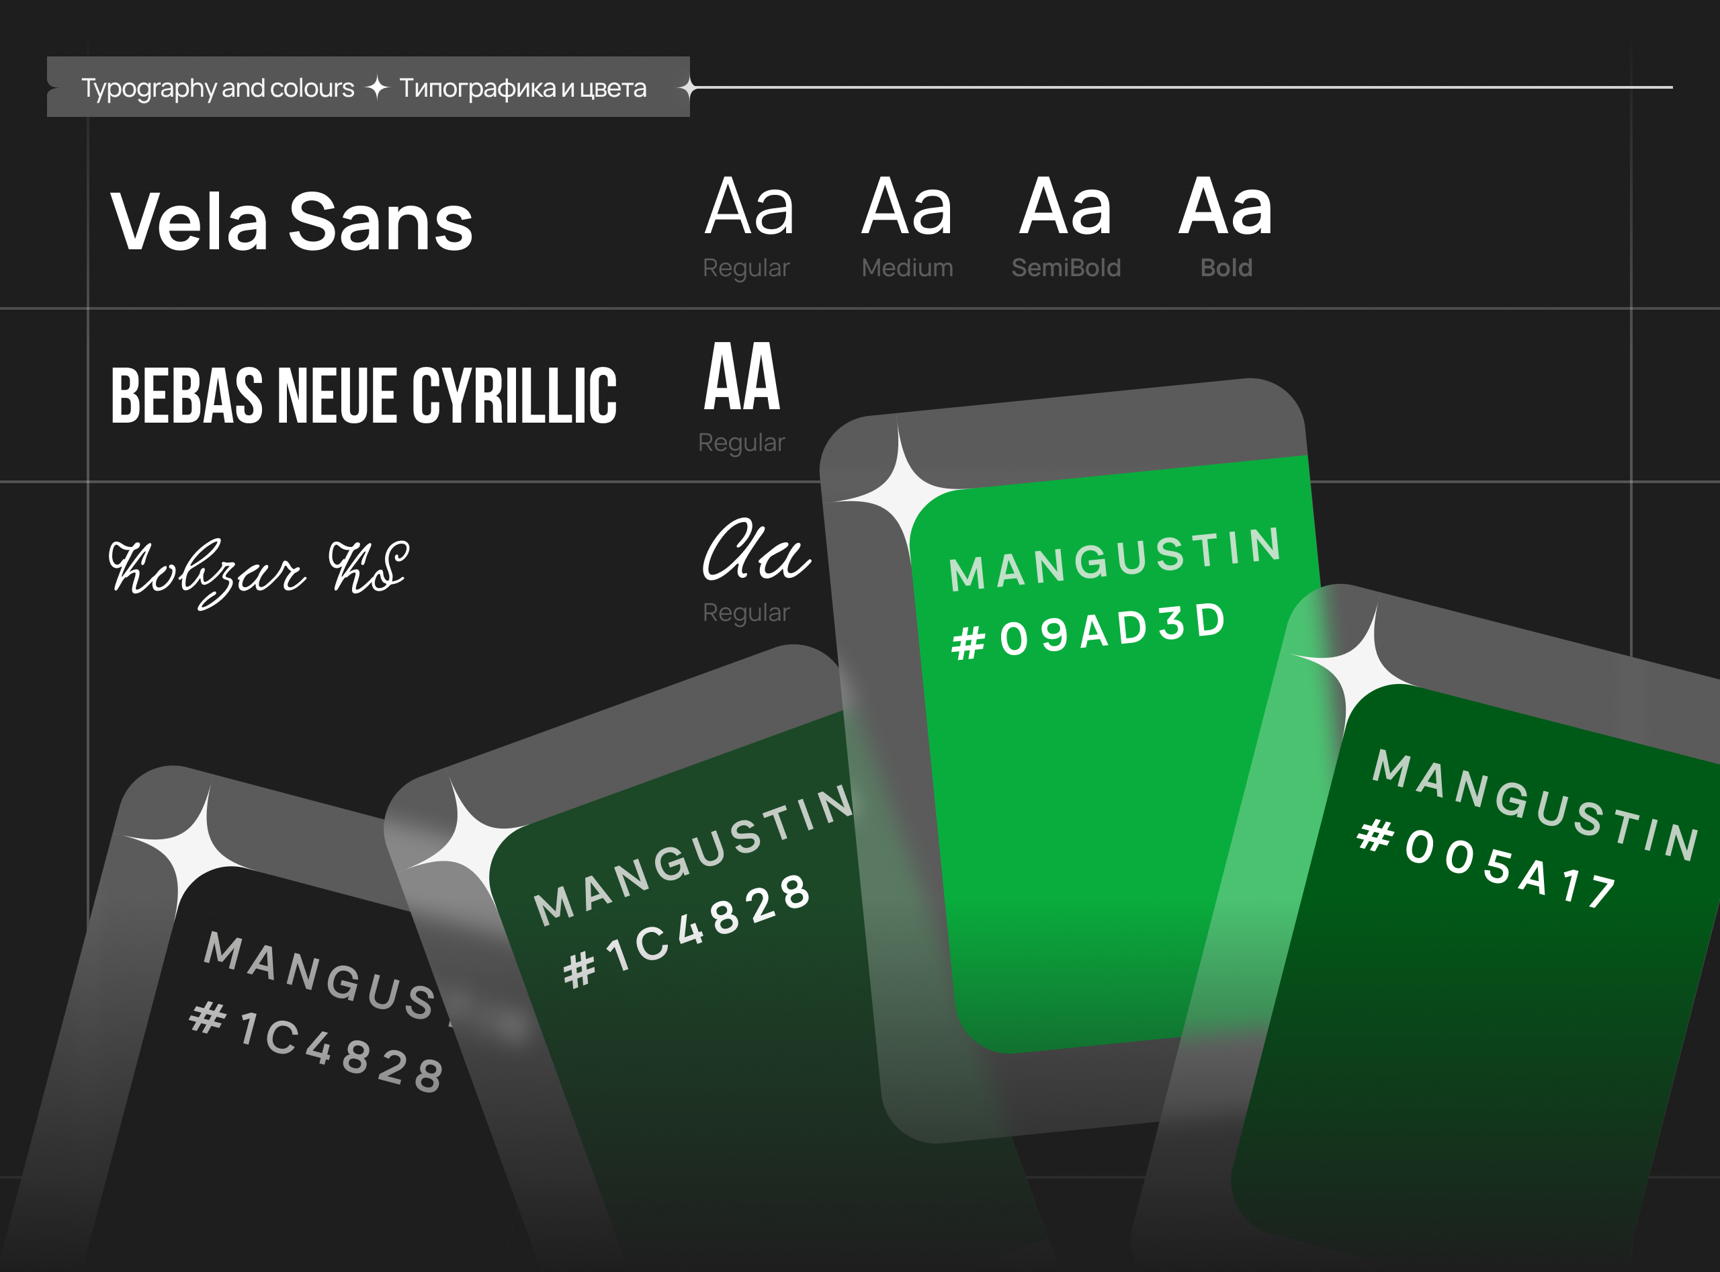The height and width of the screenshot is (1272, 1720).
Task: Click the Typography and colours heading
Action: point(218,88)
